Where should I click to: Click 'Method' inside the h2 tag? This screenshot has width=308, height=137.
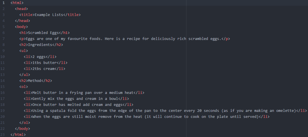(x=35, y=81)
